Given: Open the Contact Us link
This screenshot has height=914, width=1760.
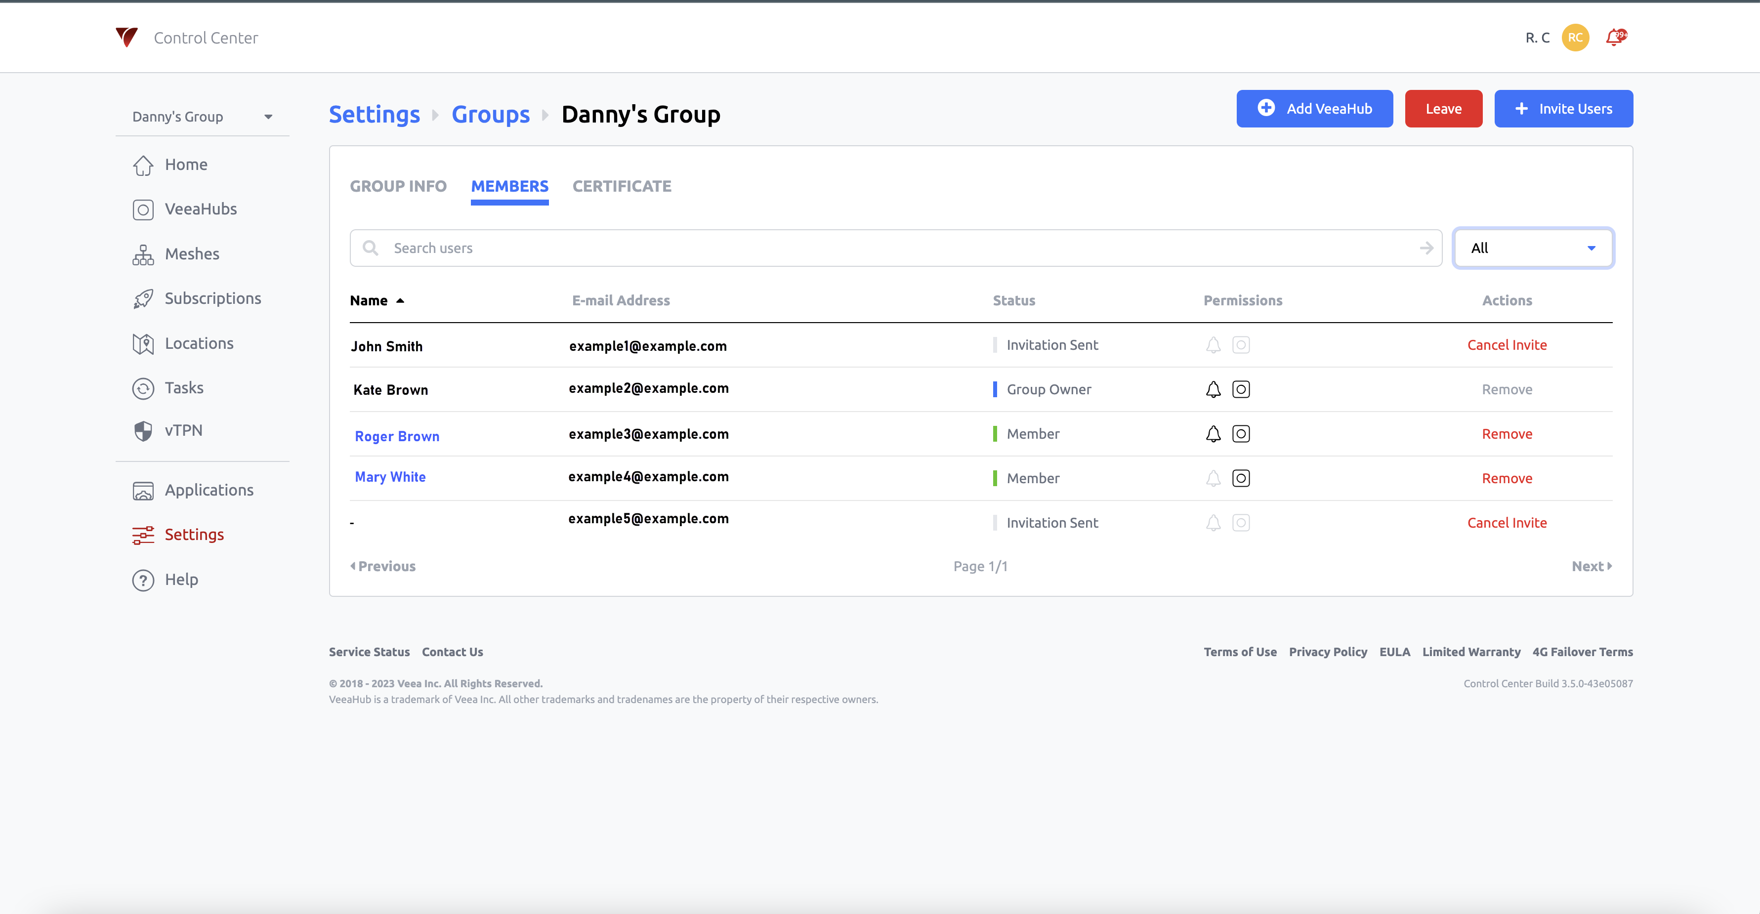Looking at the screenshot, I should [452, 652].
